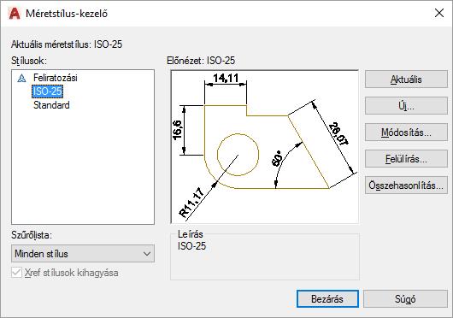Select the Standard dimension style

(x=51, y=105)
